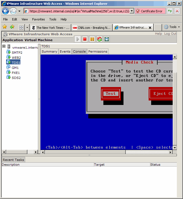Click the red power off (stop) button
Viewport: 183px width, 199px height.
click(85, 39)
